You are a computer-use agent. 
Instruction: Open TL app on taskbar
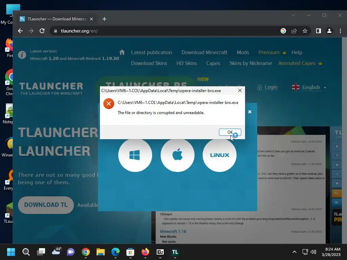coord(175,252)
